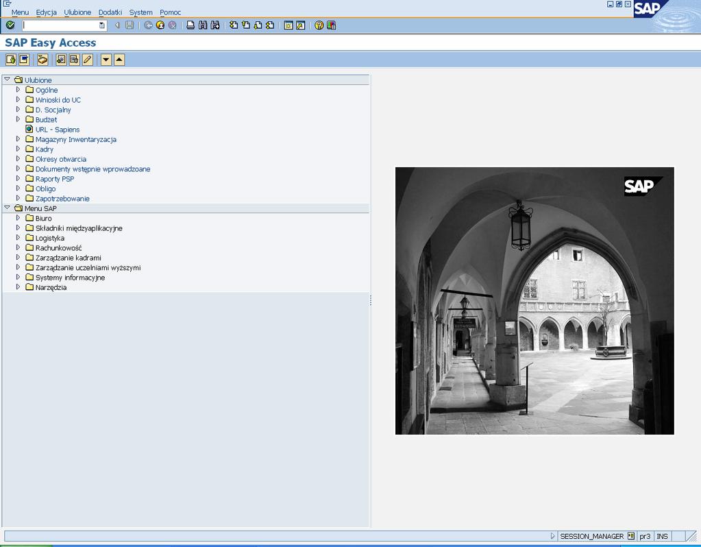
Task: Open SAP Business Workplace icon
Action: (x=42, y=60)
